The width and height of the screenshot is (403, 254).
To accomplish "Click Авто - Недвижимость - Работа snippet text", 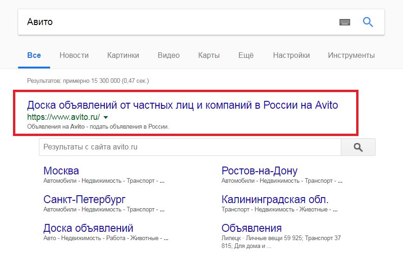I will pos(106,238).
